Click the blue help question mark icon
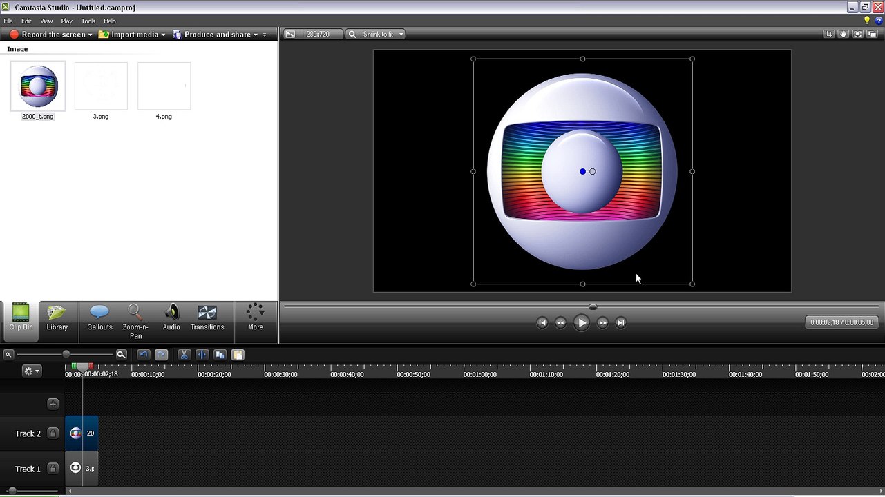 (879, 21)
